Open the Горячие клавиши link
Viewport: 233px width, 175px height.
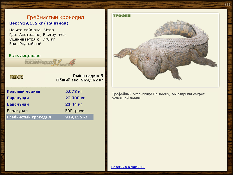point(128,167)
